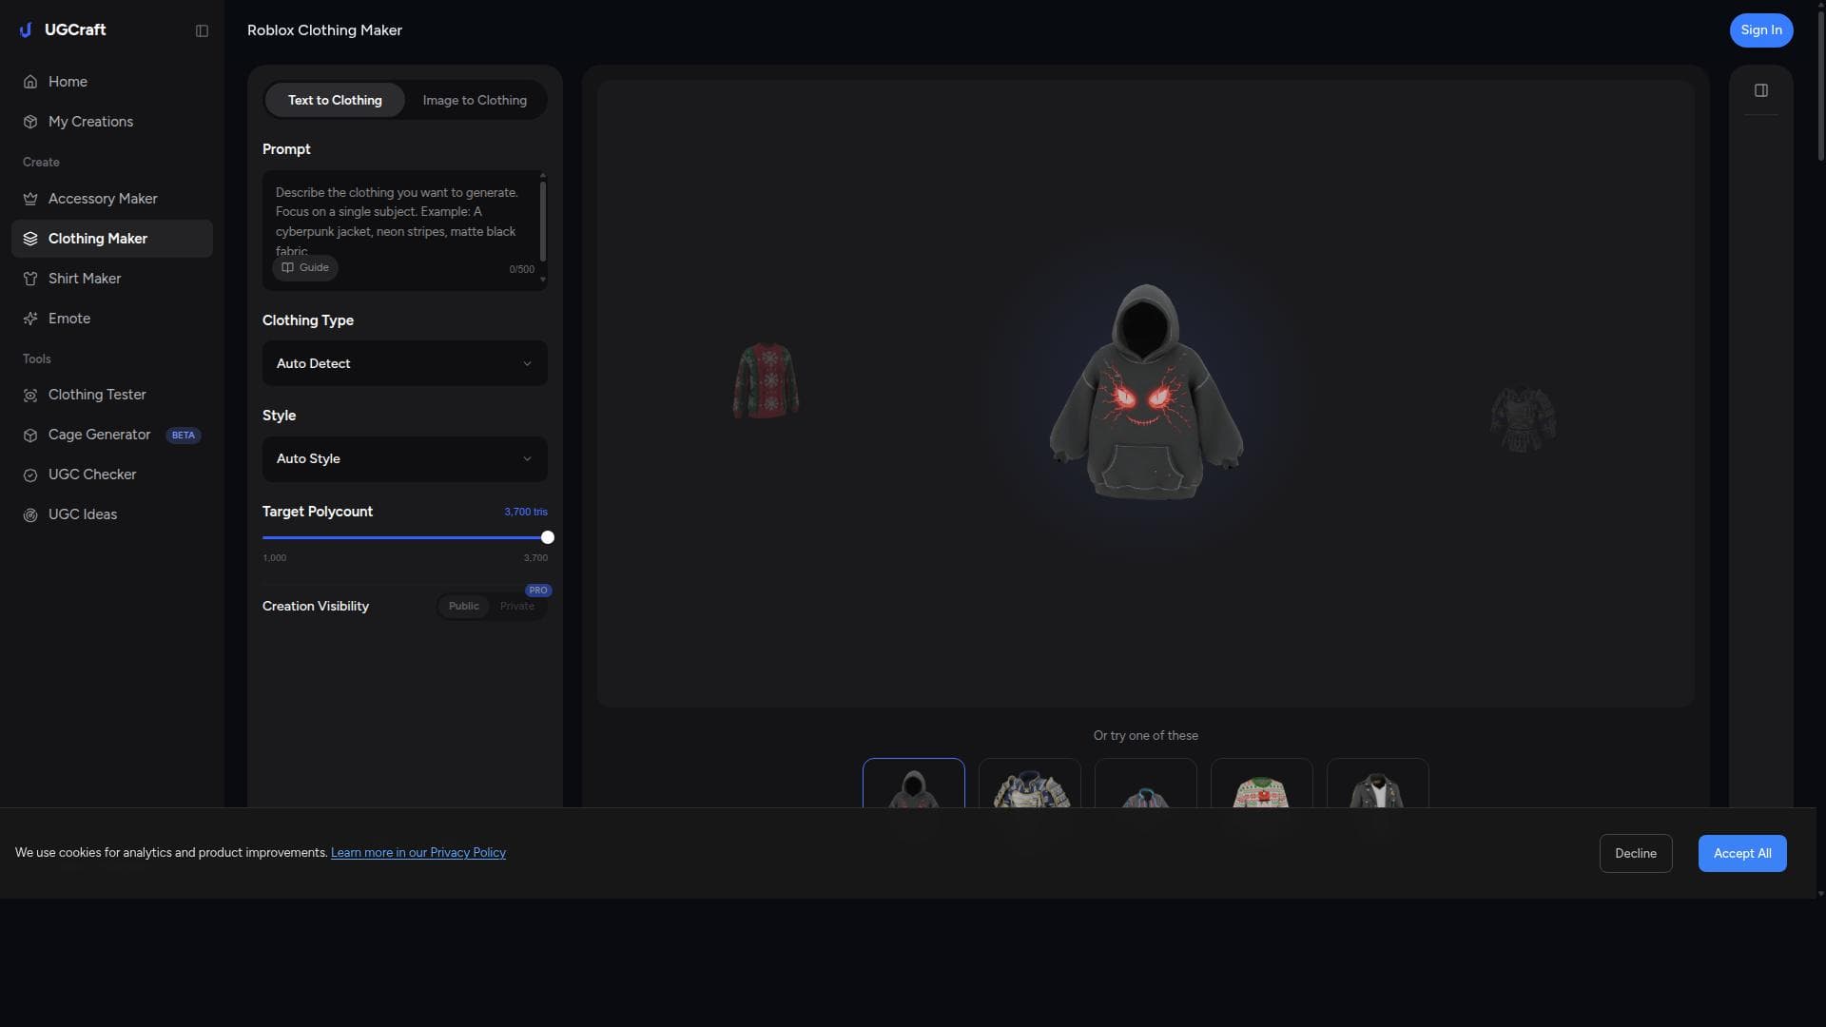Viewport: 1826px width, 1027px height.
Task: Open Home in the sidebar
Action: pos(112,82)
